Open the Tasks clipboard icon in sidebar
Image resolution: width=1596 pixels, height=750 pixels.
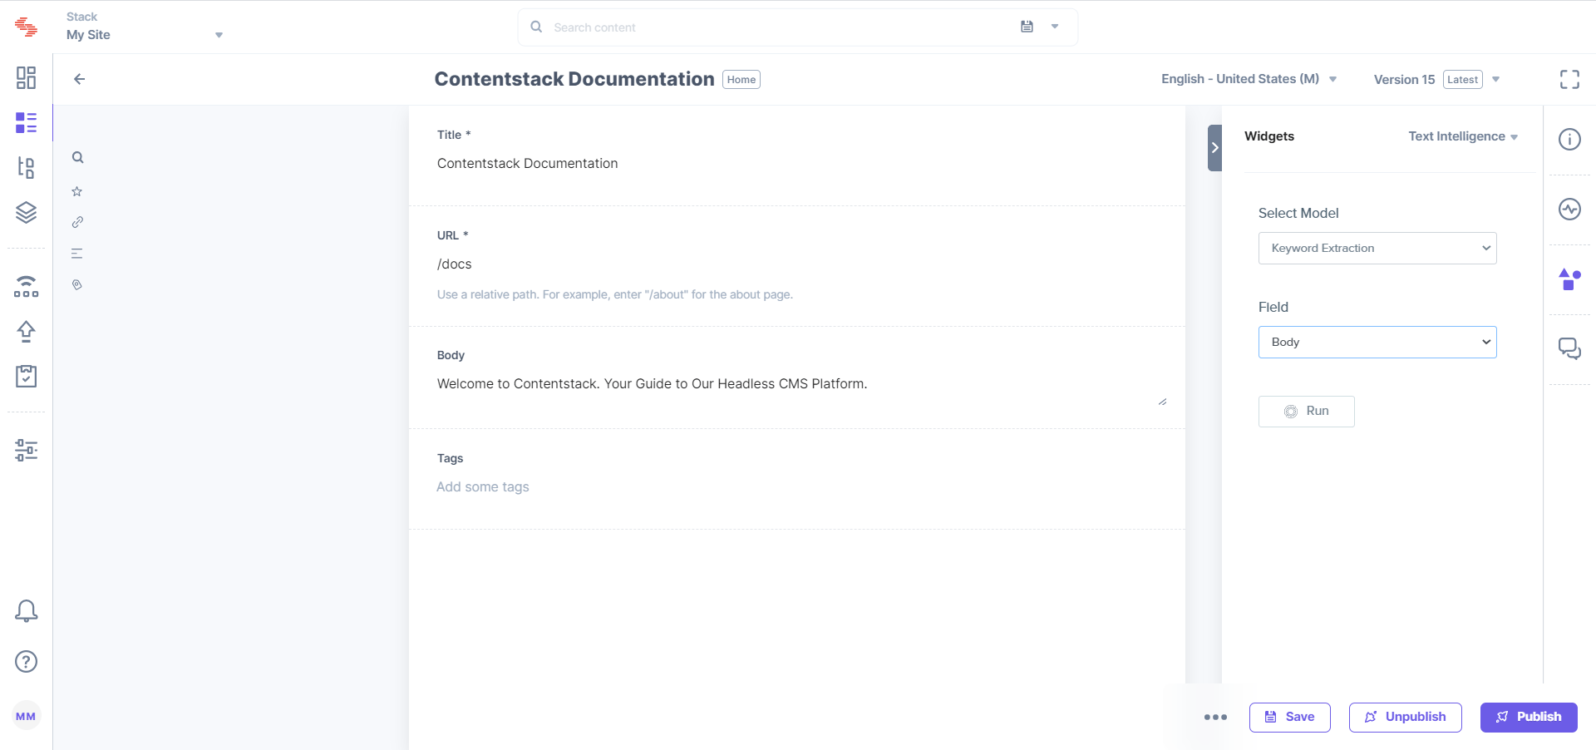pyautogui.click(x=26, y=376)
